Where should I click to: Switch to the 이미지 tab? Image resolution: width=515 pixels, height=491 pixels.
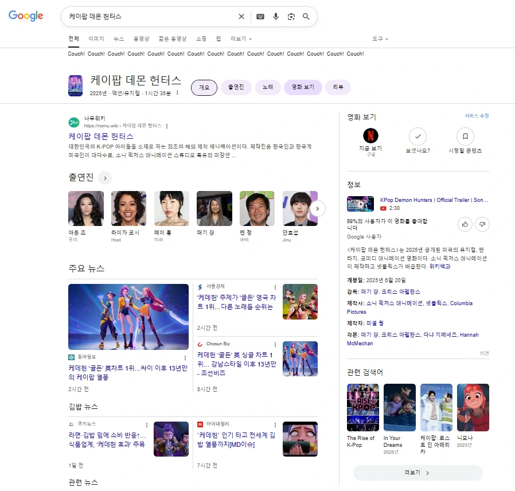[96, 39]
